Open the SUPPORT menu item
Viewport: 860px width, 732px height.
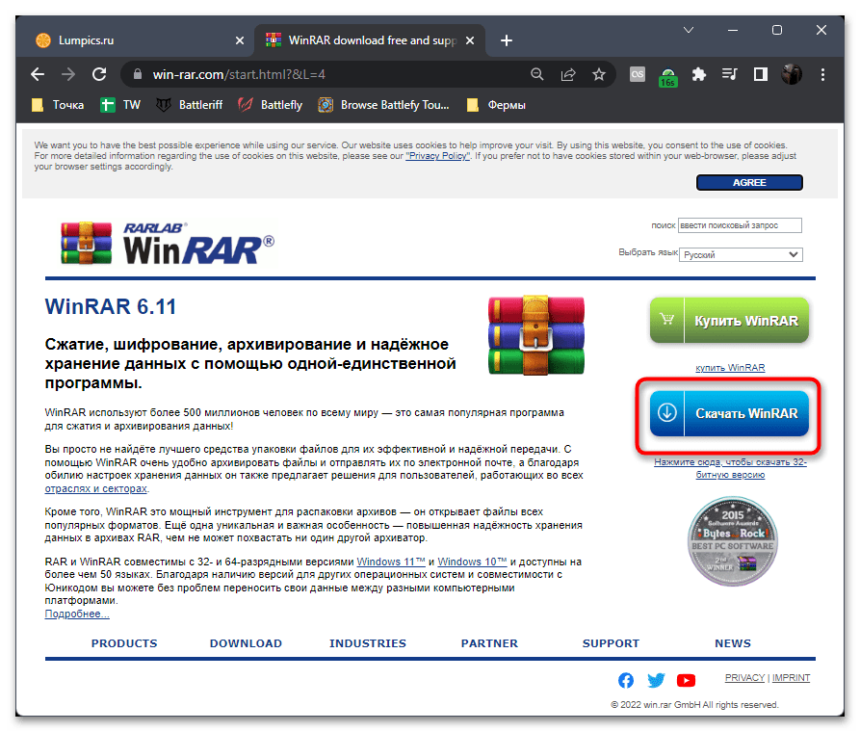(611, 643)
